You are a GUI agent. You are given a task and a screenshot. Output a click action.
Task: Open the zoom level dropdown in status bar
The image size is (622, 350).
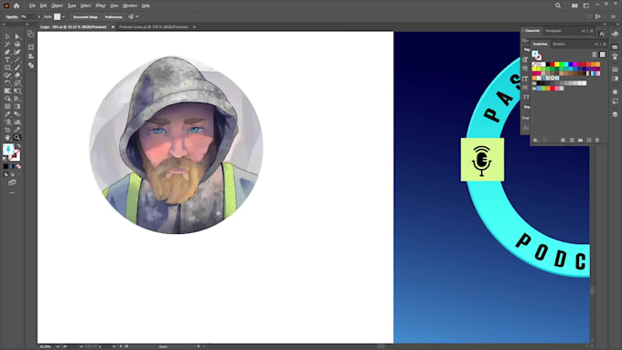click(x=58, y=347)
